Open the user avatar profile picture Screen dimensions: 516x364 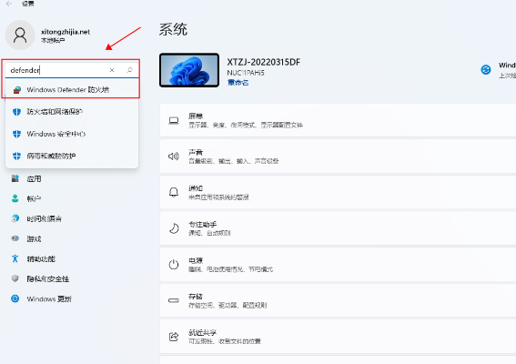(x=20, y=35)
